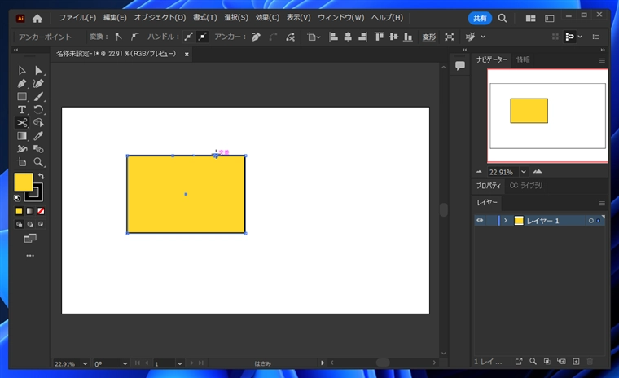Screen dimensions: 619x378
Task: Open Change Screen Mode button
Action: (x=30, y=238)
